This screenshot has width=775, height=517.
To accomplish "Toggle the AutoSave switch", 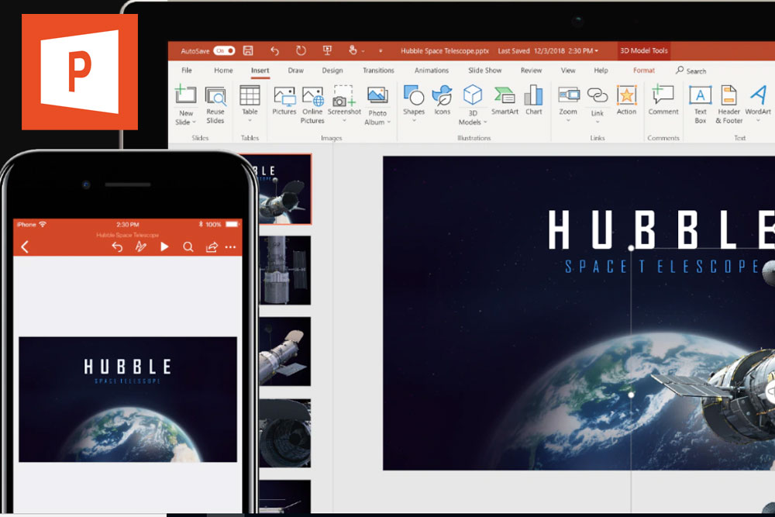I will pos(224,51).
